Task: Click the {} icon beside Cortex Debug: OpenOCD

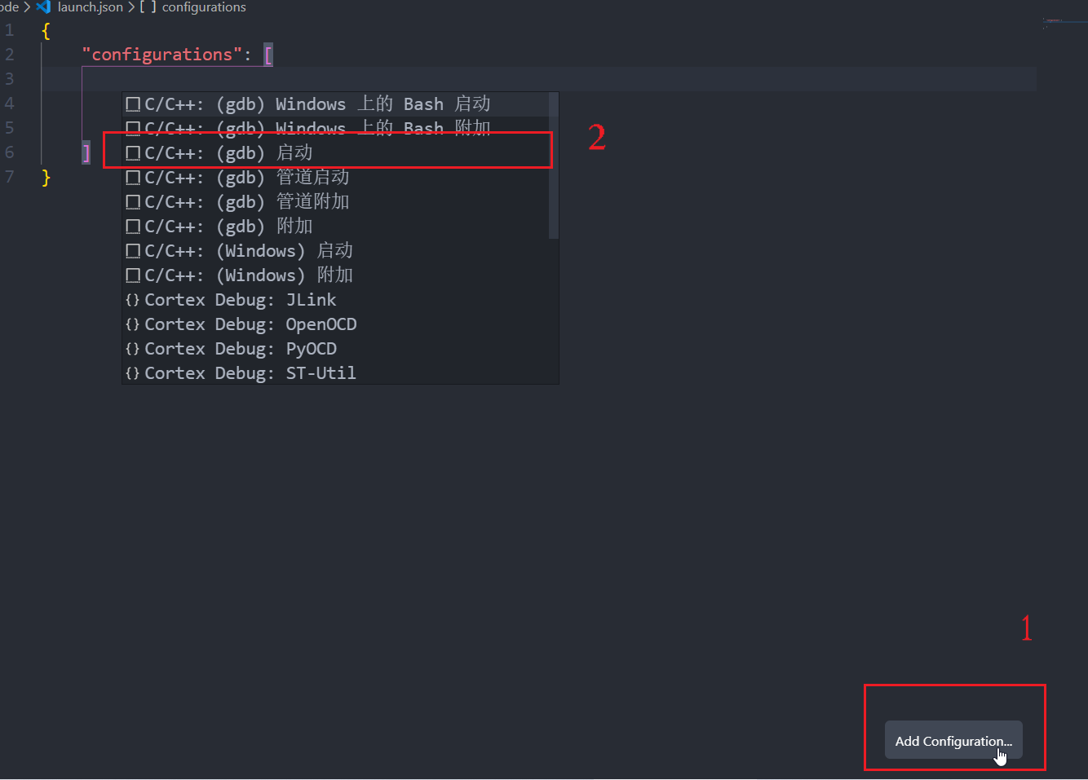Action: [x=132, y=324]
